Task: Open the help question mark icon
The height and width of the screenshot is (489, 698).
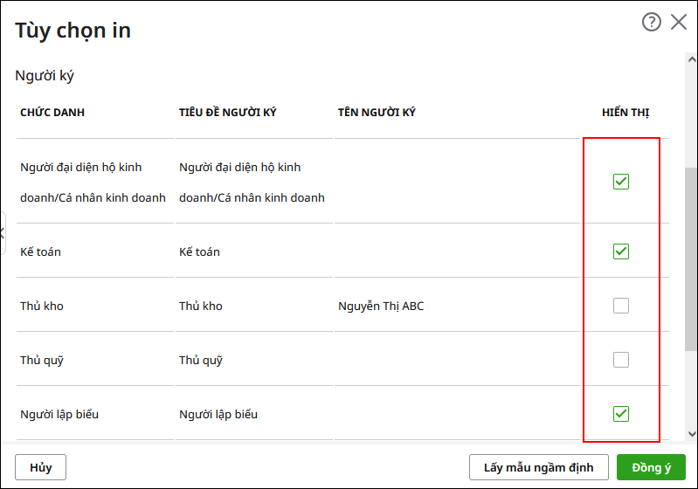Action: [x=651, y=22]
